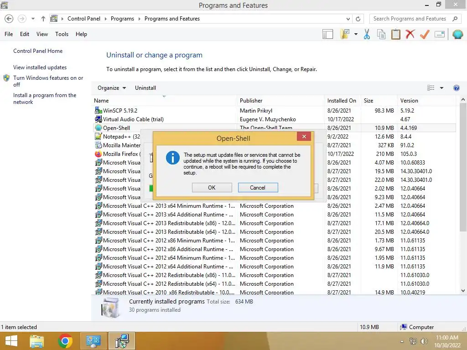Screen dimensions: 467x350
Task: Open the File menu
Action: pyautogui.click(x=9, y=34)
